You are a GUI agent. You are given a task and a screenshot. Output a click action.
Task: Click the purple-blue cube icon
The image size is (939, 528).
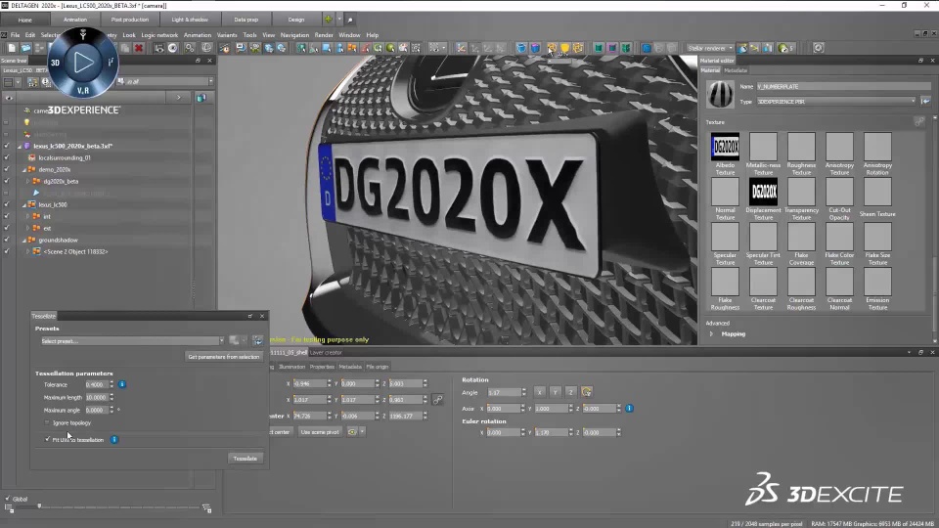pyautogui.click(x=535, y=48)
